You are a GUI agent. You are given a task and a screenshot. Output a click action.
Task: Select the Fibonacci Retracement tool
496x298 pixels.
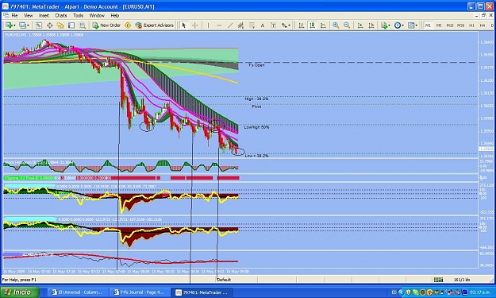click(252, 25)
